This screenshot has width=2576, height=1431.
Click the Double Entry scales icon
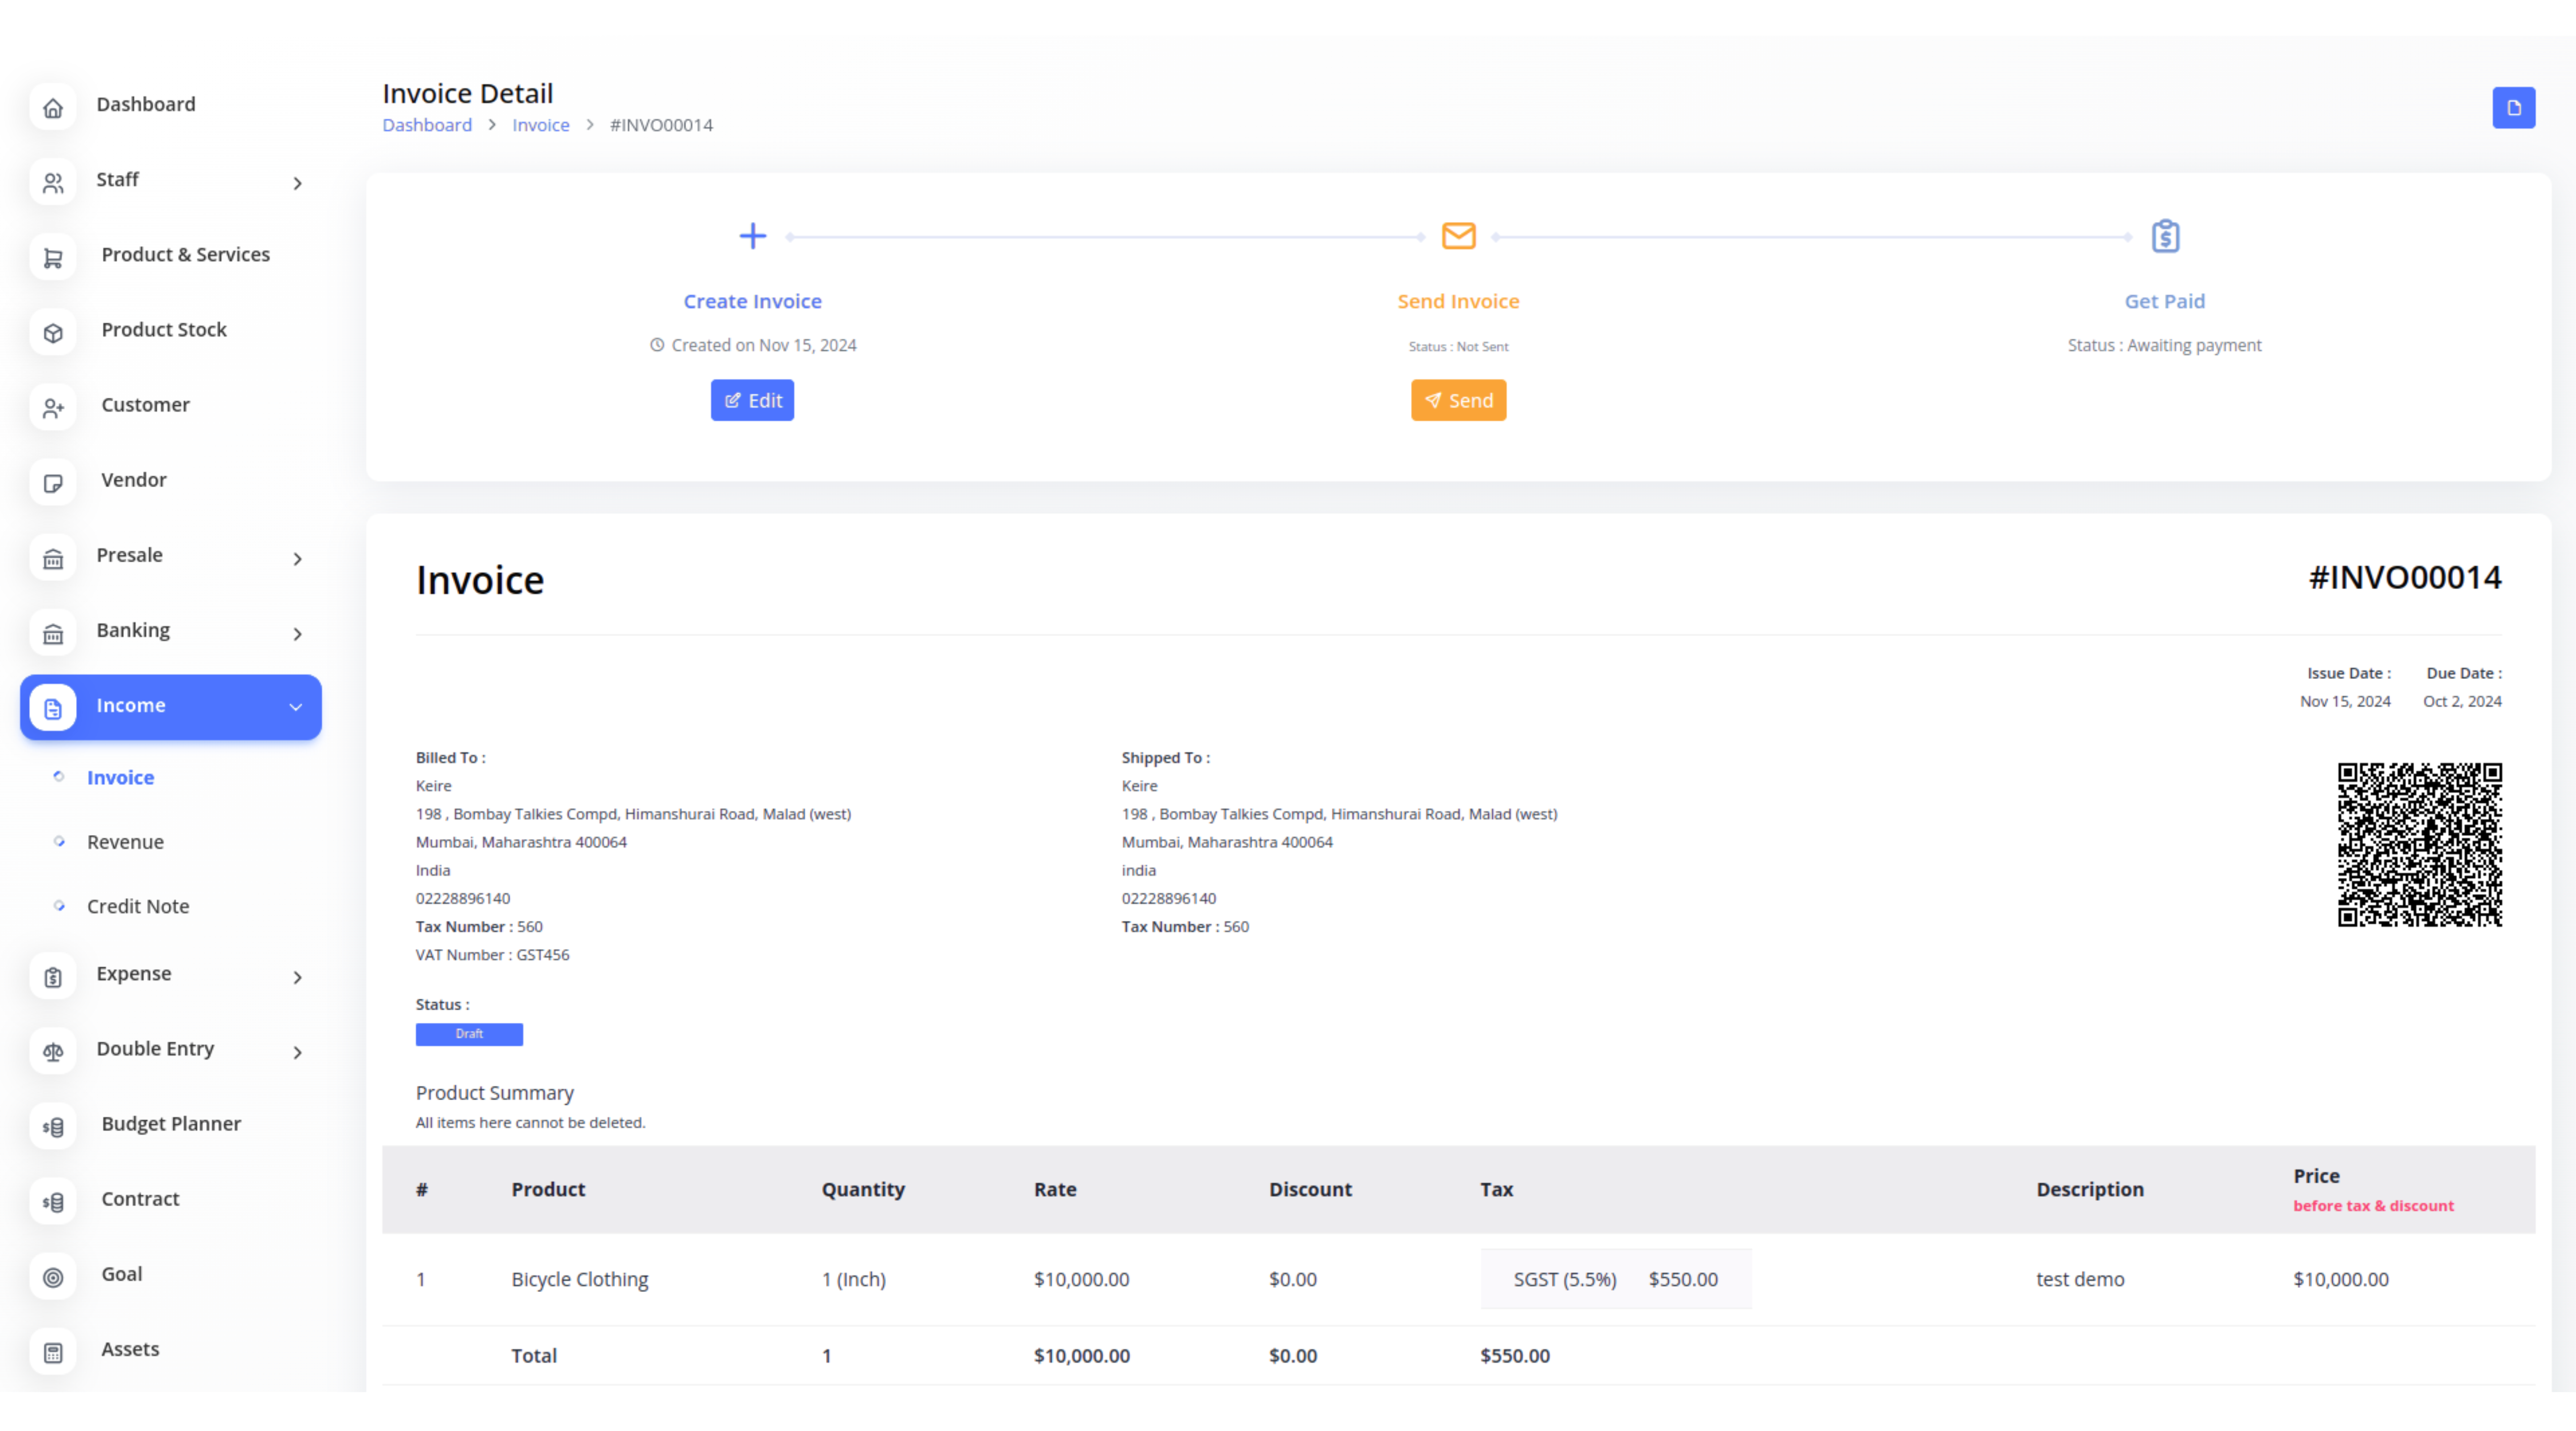coord(53,1052)
